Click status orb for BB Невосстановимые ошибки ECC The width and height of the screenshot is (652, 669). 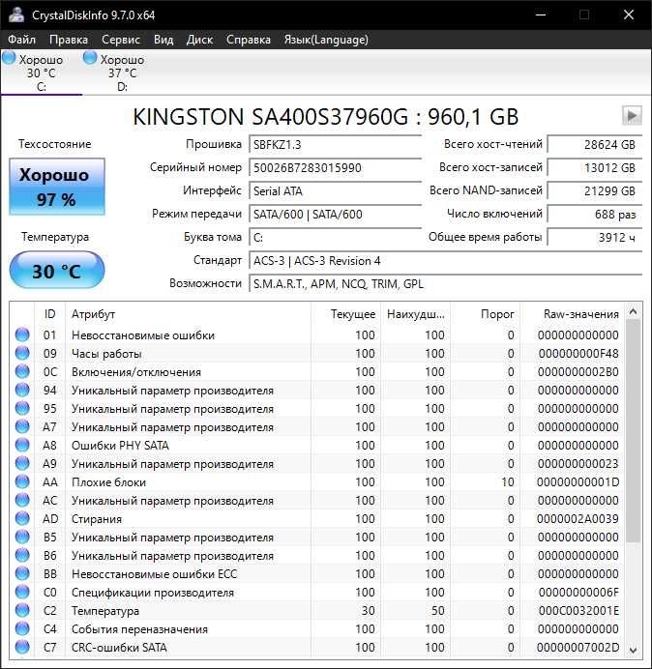(x=22, y=573)
